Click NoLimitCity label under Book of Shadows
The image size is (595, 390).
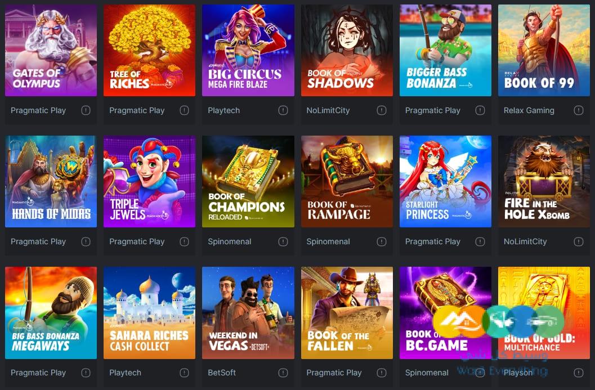tap(328, 110)
